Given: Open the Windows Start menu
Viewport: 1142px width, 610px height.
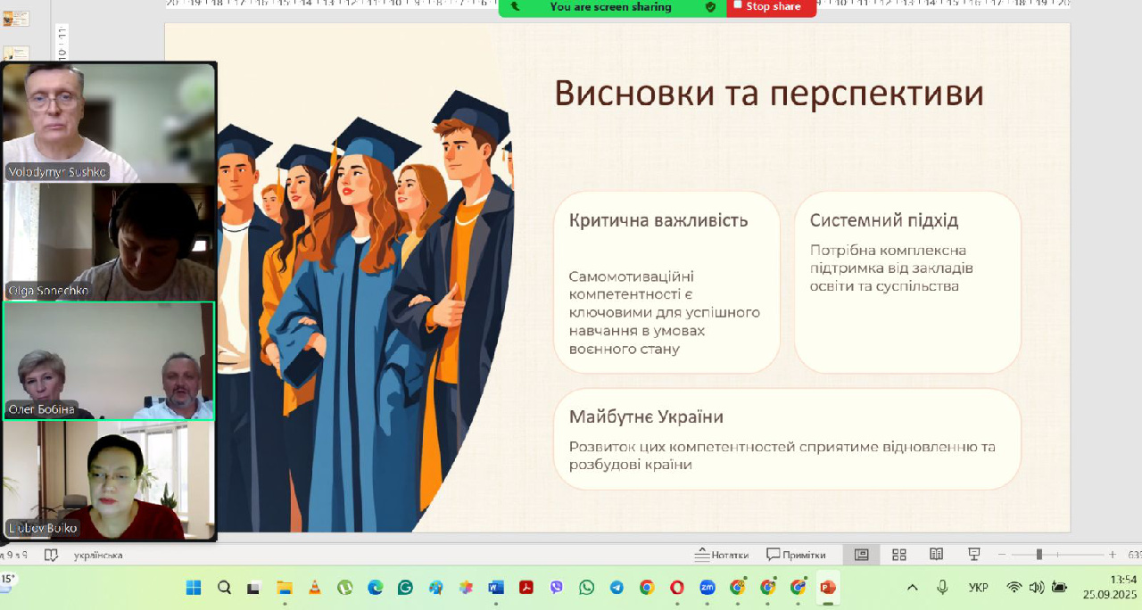Looking at the screenshot, I should pyautogui.click(x=194, y=588).
